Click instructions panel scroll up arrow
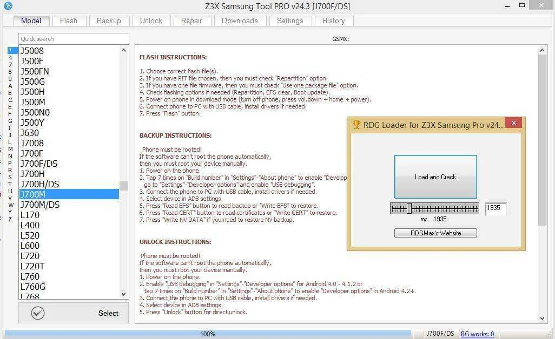Viewport: 555px width, 339px height. pos(542,51)
